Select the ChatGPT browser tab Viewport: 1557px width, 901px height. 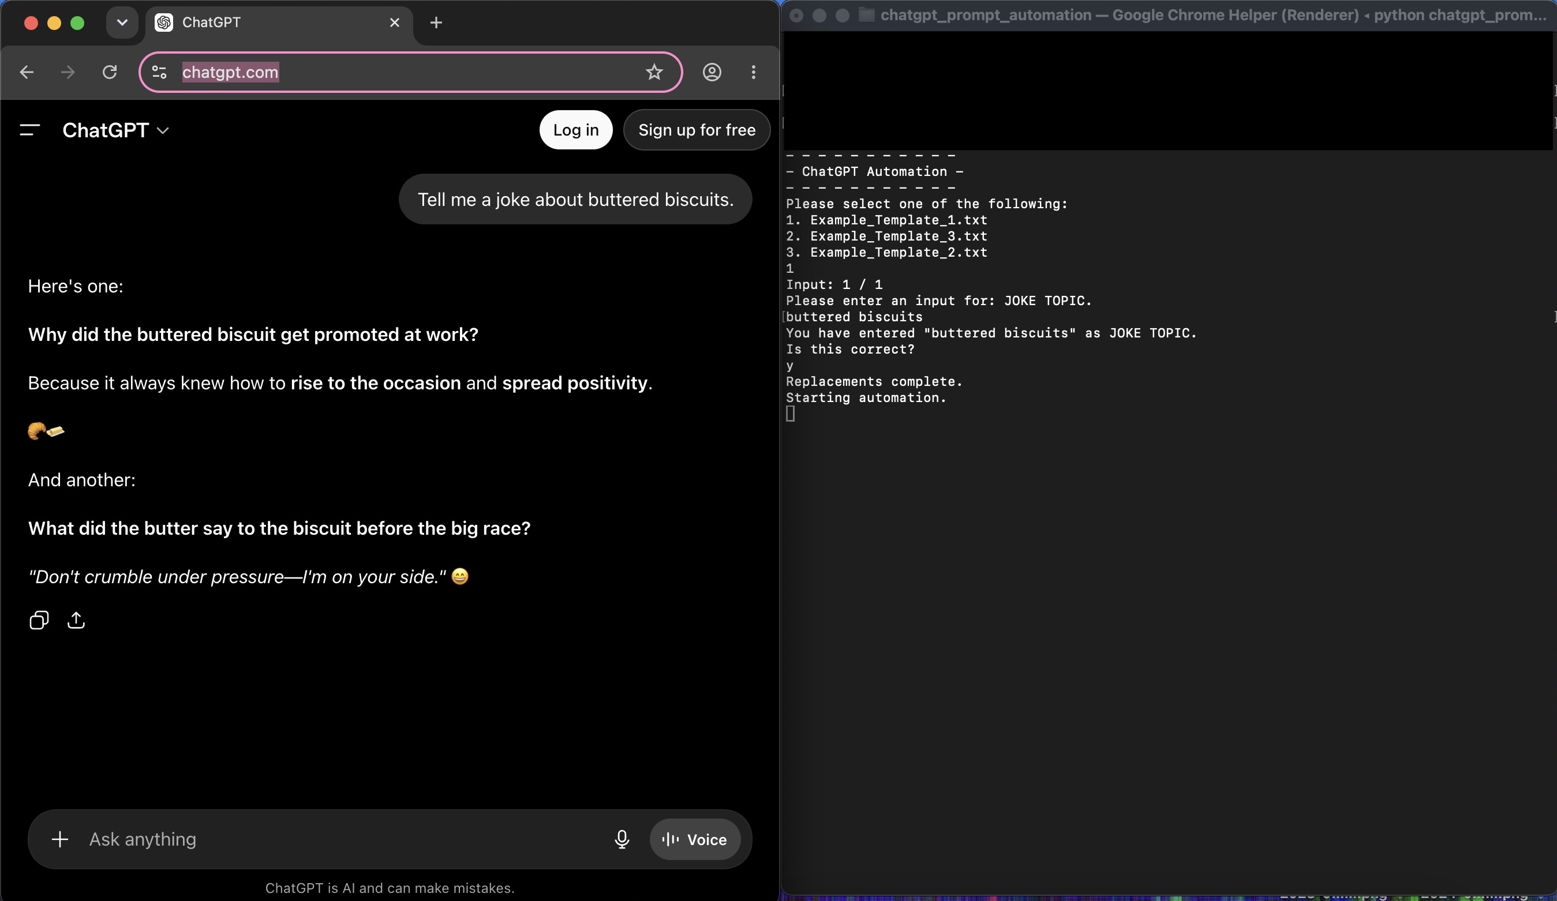(x=279, y=23)
